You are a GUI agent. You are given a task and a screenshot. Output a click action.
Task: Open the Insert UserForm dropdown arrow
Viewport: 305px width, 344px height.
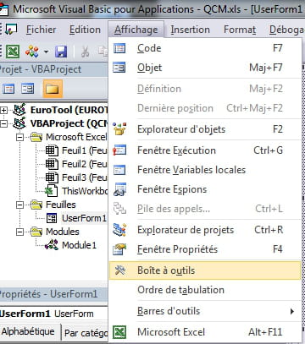tap(46, 52)
